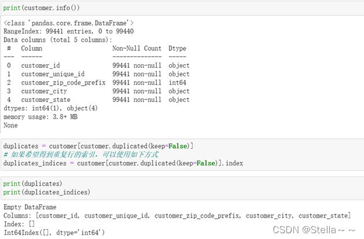Click the 'dtypes: int64(1), object(4)' line

click(50, 108)
